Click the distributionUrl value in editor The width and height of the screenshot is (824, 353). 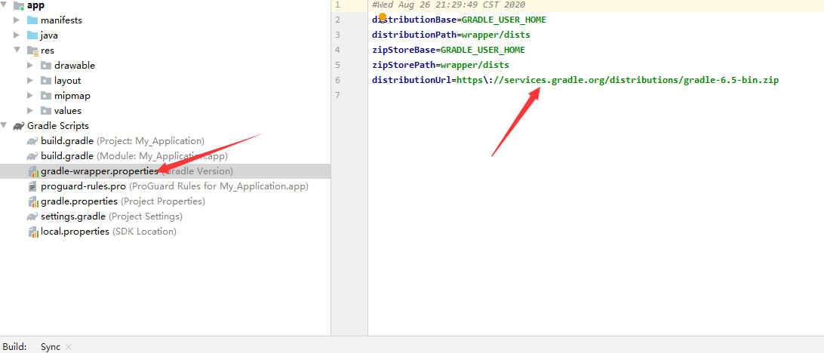point(617,81)
